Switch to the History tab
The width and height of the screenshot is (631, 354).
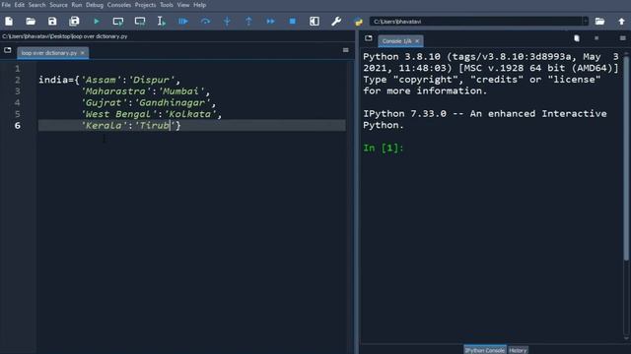518,350
